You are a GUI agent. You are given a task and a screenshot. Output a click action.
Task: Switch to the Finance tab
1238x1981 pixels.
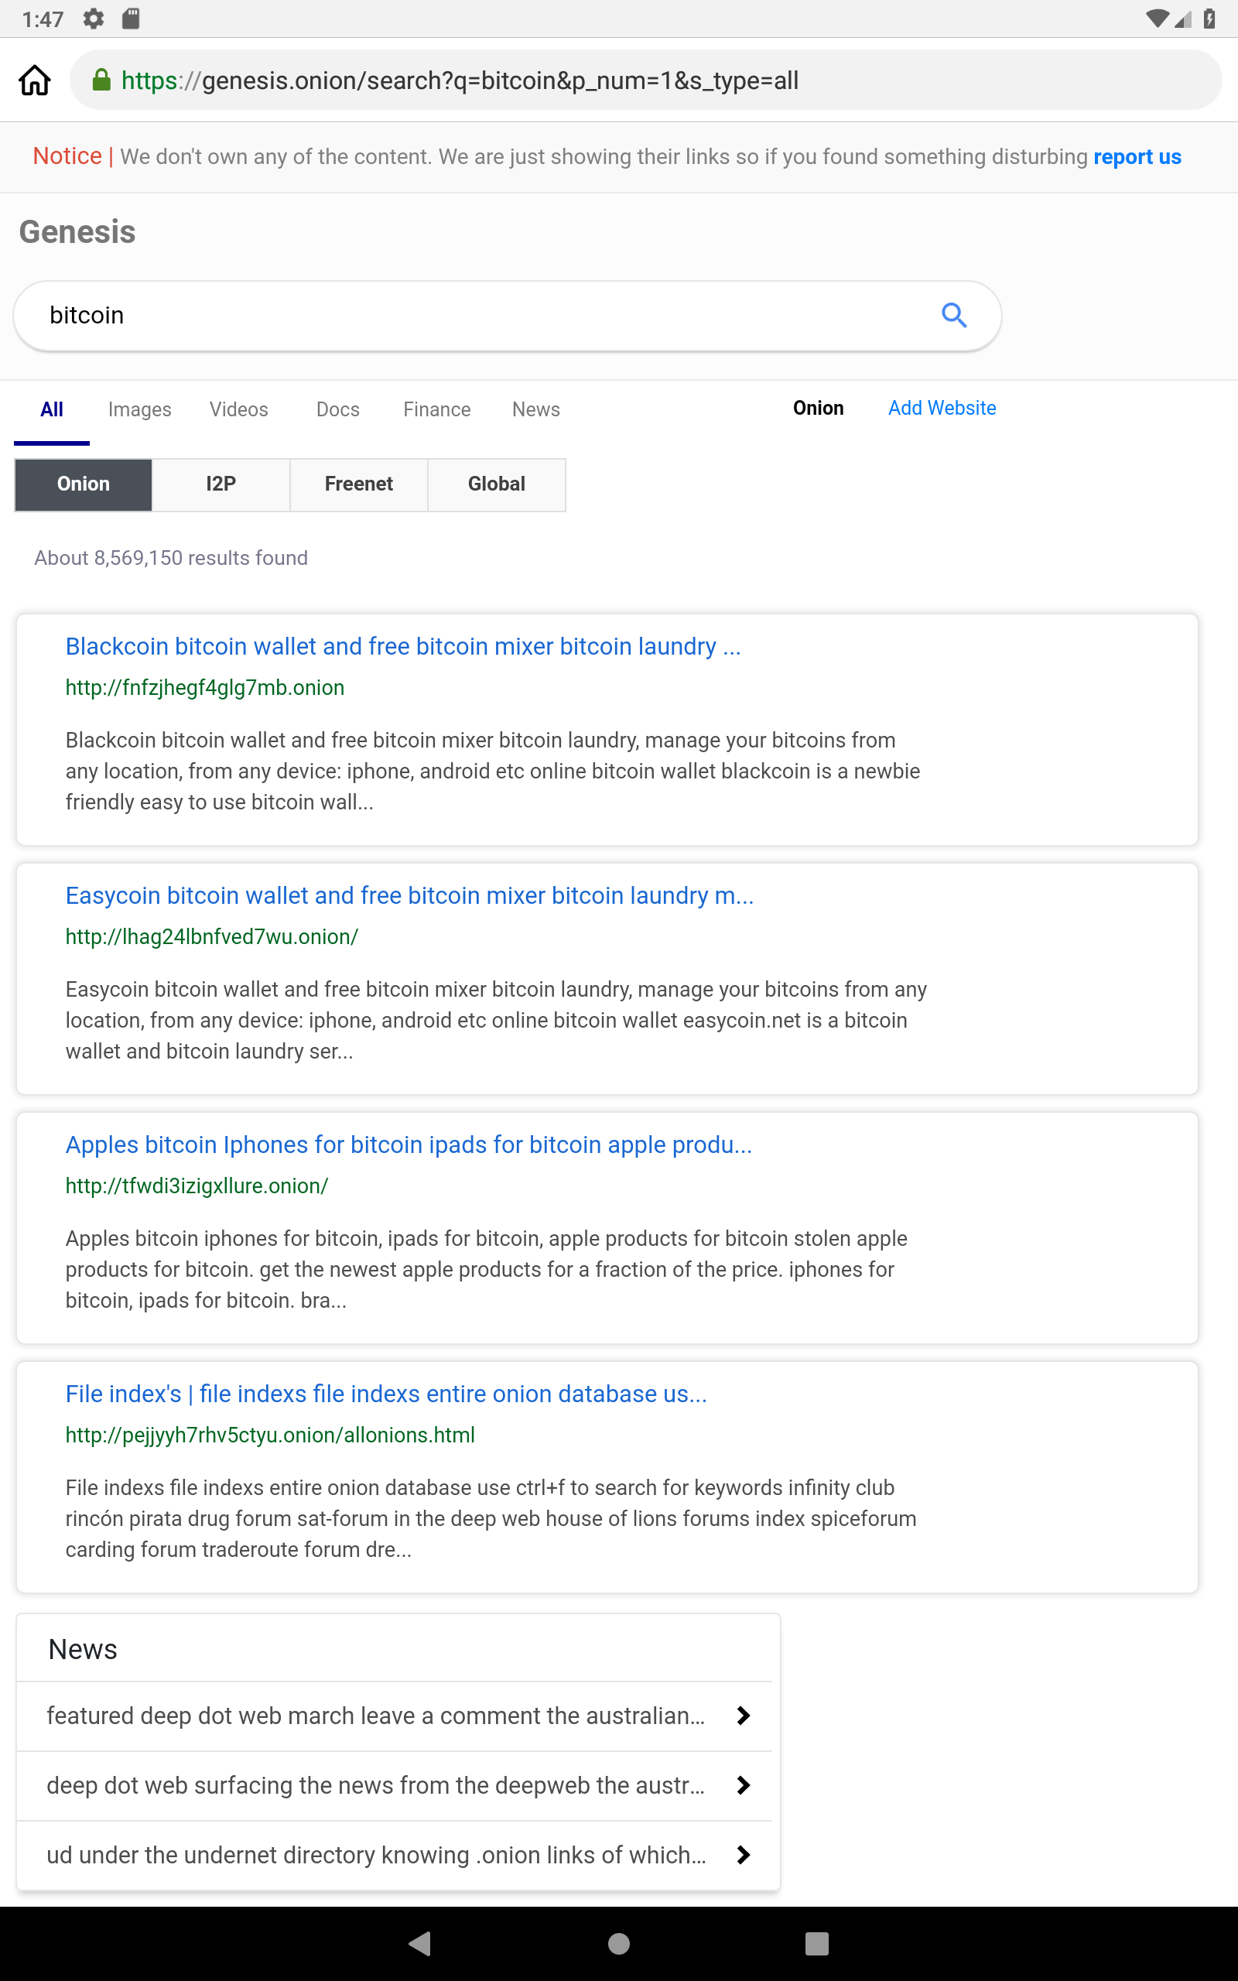coord(436,409)
